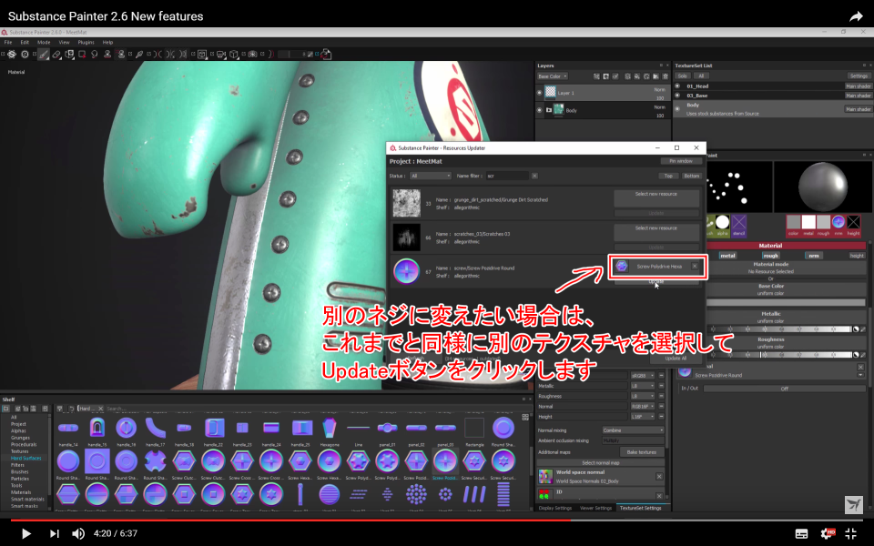Image resolution: width=874 pixels, height=546 pixels.
Task: Adjust the Metallic uniform color slider
Action: [779, 329]
